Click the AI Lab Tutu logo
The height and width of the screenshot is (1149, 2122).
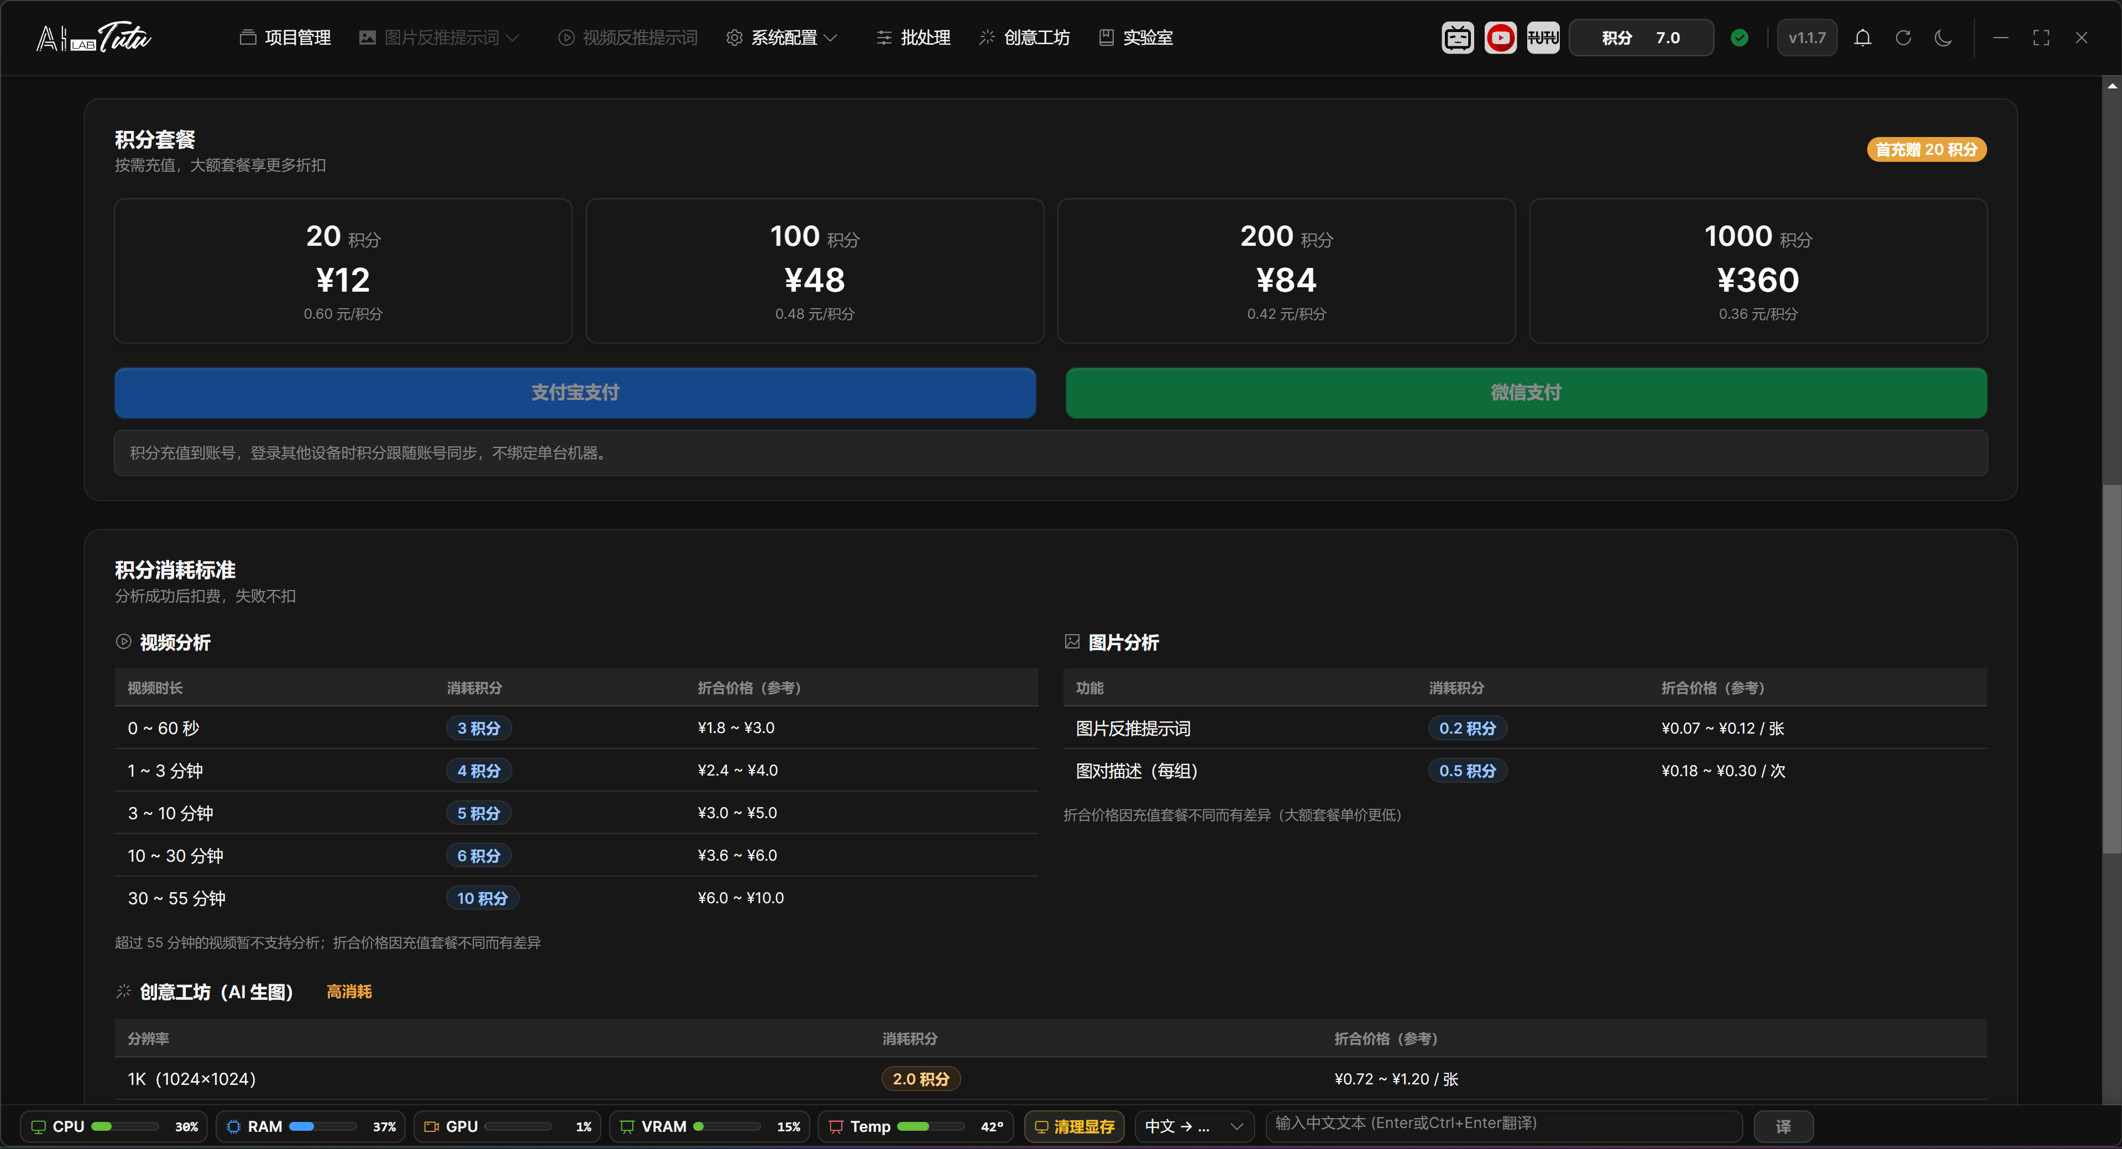coord(93,38)
